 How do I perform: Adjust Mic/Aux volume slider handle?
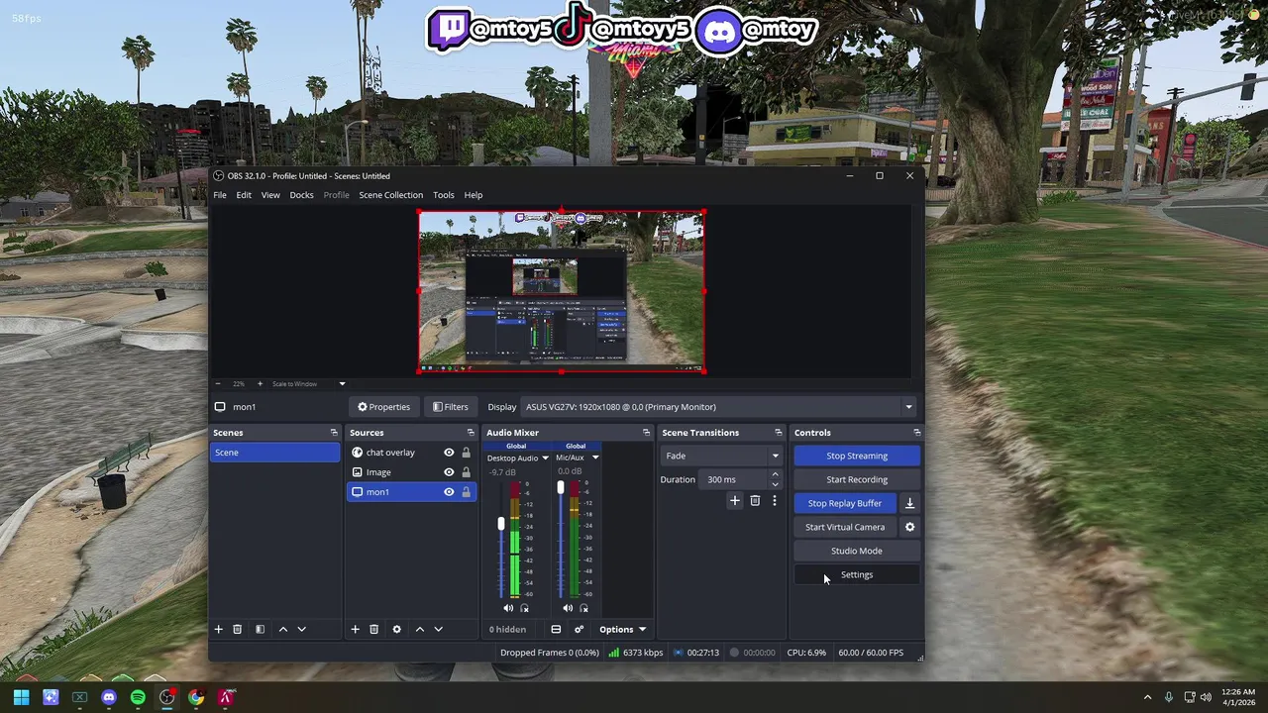(561, 487)
